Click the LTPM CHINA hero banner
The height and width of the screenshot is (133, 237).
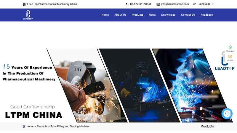(x=118, y=85)
